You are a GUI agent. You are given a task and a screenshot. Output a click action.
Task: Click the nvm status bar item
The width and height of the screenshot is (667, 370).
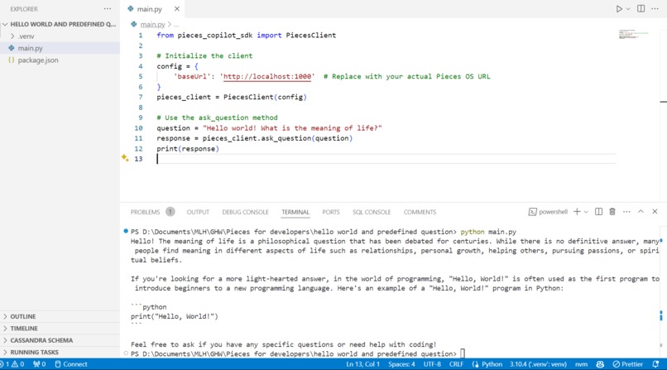pos(581,364)
